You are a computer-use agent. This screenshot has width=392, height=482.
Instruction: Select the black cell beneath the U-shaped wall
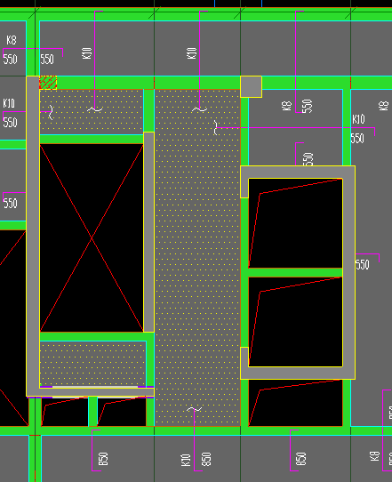click(295, 403)
